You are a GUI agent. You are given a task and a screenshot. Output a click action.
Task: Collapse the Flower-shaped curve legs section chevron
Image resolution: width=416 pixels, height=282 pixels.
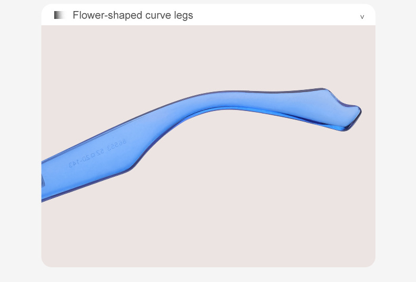[x=362, y=16]
